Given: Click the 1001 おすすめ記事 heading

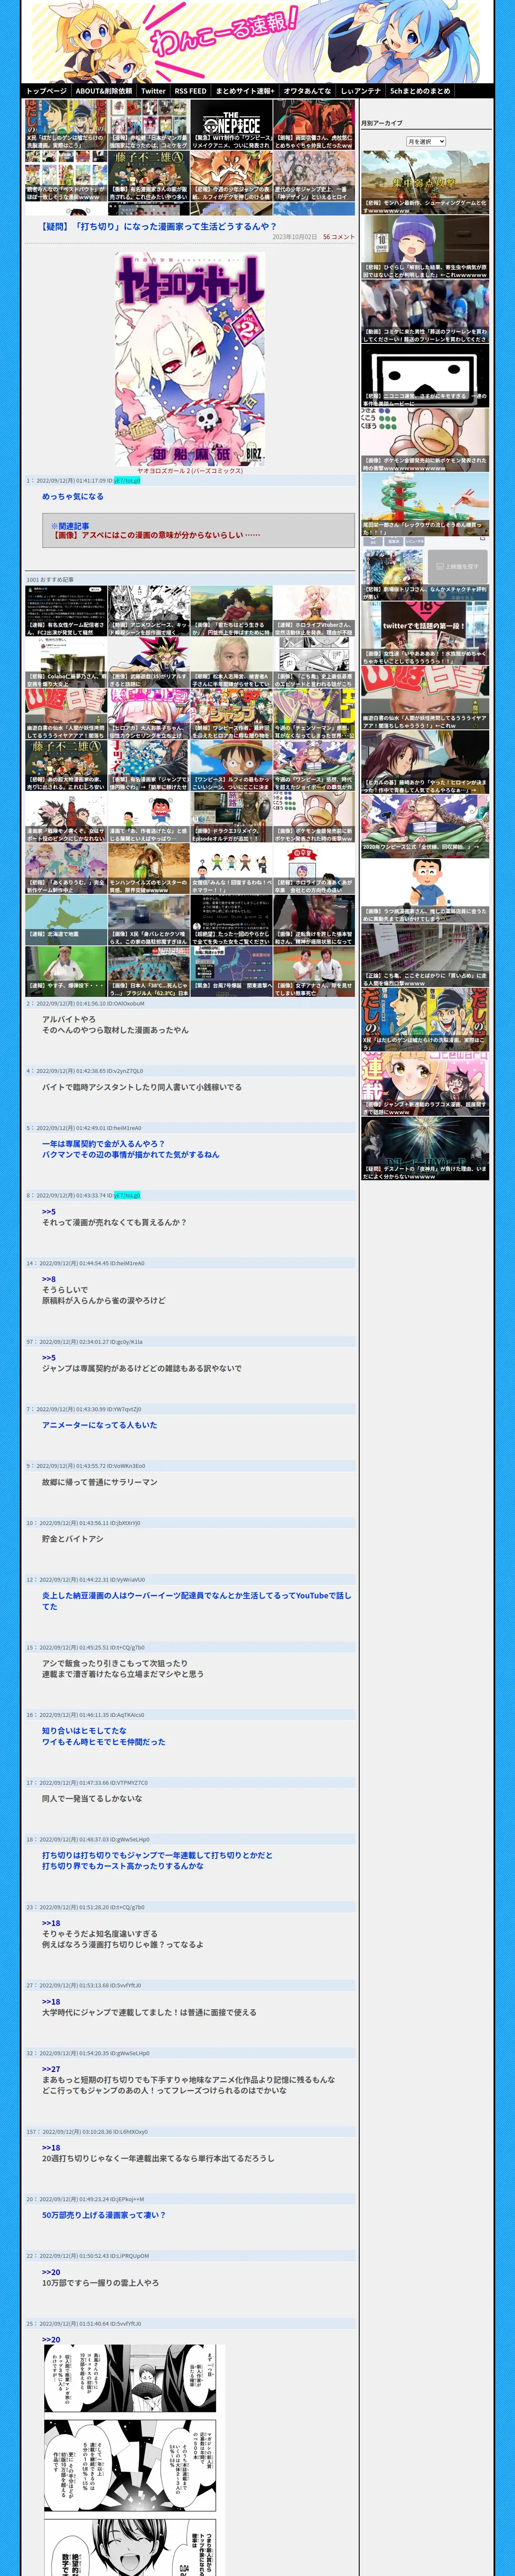Looking at the screenshot, I should (x=50, y=579).
